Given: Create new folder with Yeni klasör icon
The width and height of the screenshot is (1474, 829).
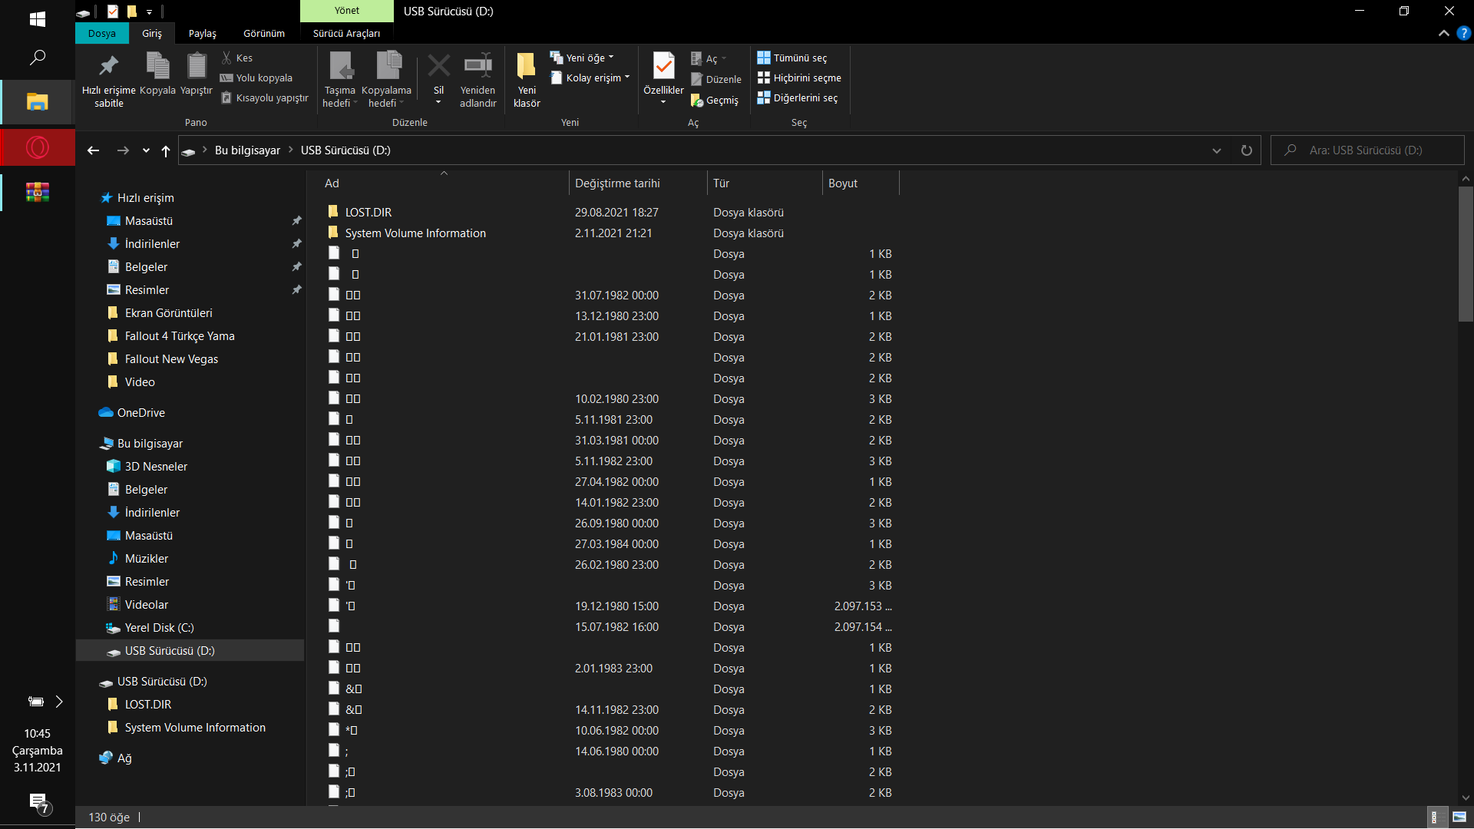Looking at the screenshot, I should click(527, 67).
